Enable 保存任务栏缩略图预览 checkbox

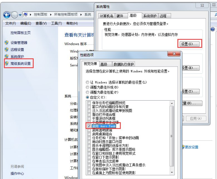89,103
